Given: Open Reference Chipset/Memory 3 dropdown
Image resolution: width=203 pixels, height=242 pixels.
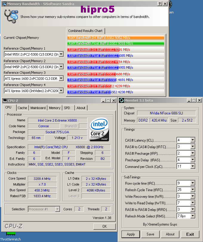Looking at the screenshot, I should tap(61, 78).
